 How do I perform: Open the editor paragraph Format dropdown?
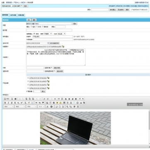[x=20, y=106]
